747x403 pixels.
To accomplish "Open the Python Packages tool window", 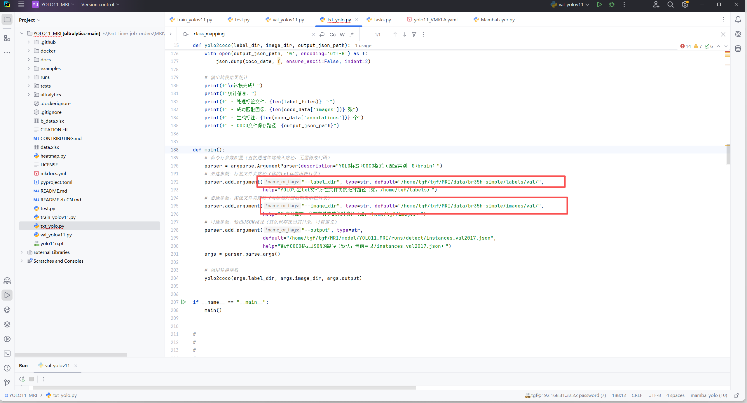I will click(7, 324).
